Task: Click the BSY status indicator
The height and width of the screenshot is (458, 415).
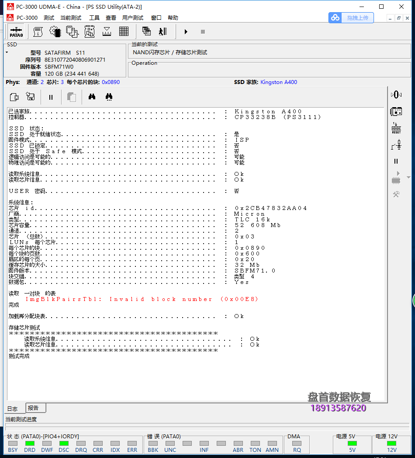Action: [x=13, y=444]
